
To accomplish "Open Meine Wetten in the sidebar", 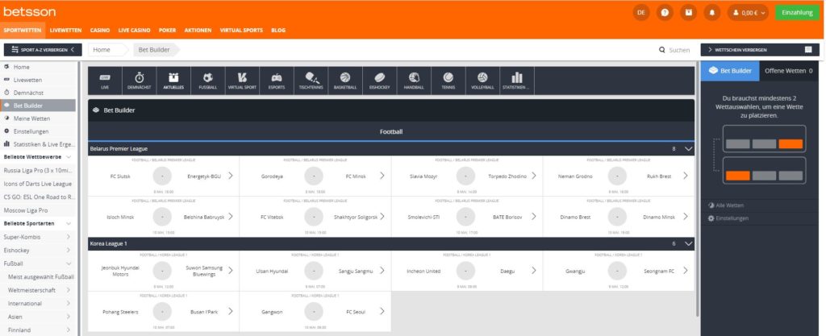I will (38, 118).
